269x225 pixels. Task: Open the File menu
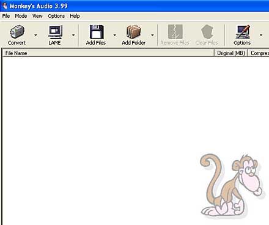coord(6,16)
